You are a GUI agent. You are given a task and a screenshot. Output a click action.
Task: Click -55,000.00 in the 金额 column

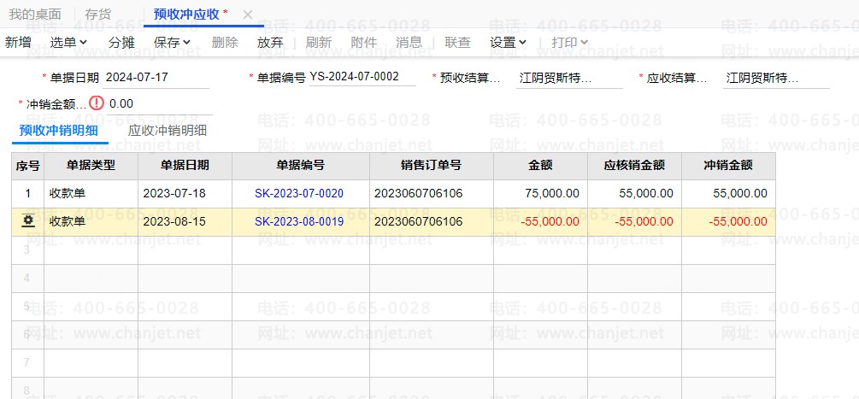550,221
